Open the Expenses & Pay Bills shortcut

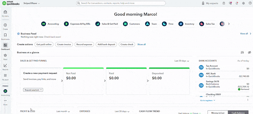click(77, 24)
